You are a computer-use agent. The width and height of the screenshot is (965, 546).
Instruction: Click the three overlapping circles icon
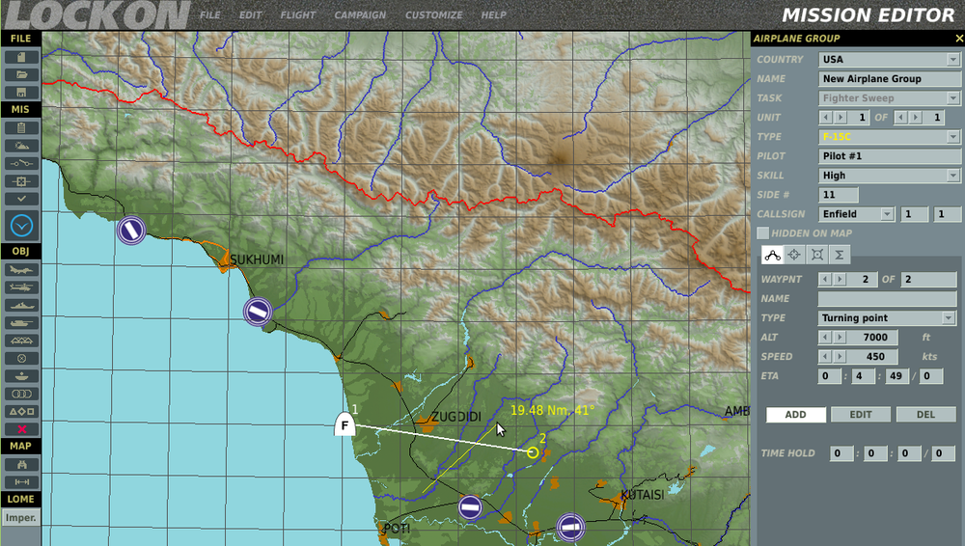[21, 394]
